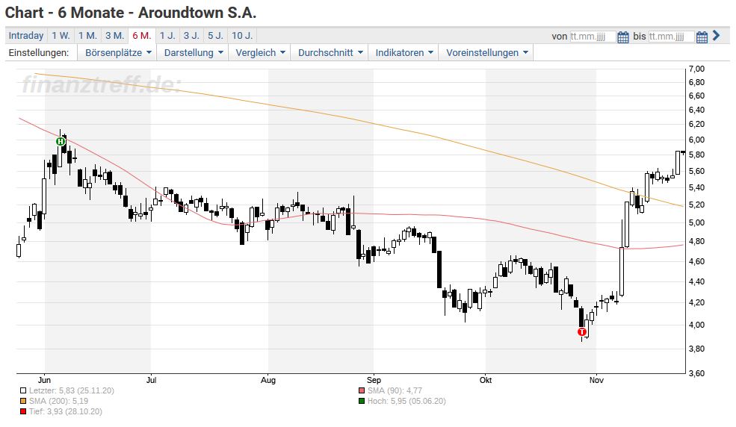Click the Jun label on the time axis
Viewport: 736px width, 427px height.
tap(44, 380)
